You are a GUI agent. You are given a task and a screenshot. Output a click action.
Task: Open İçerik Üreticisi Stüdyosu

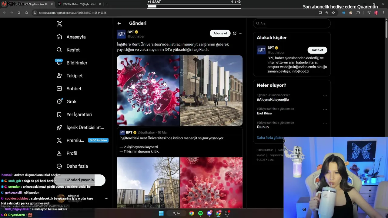pyautogui.click(x=80, y=127)
